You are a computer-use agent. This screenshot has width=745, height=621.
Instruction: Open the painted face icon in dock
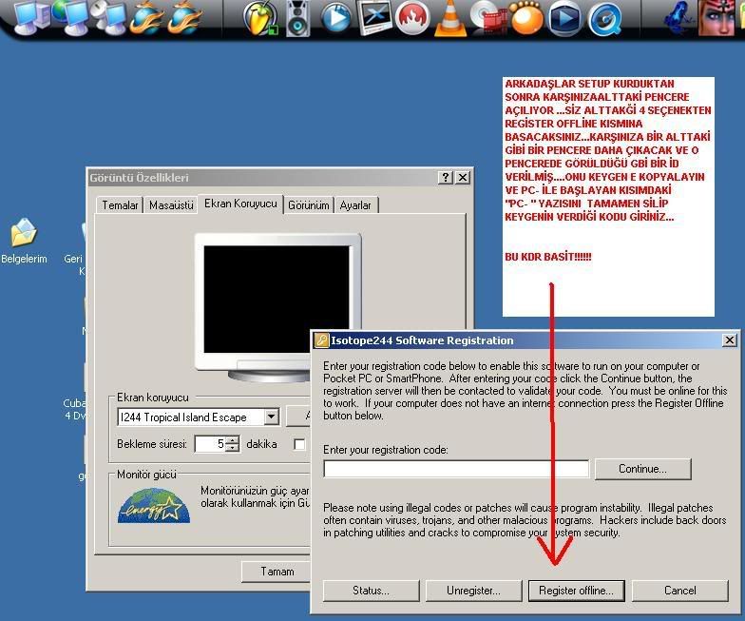click(716, 17)
